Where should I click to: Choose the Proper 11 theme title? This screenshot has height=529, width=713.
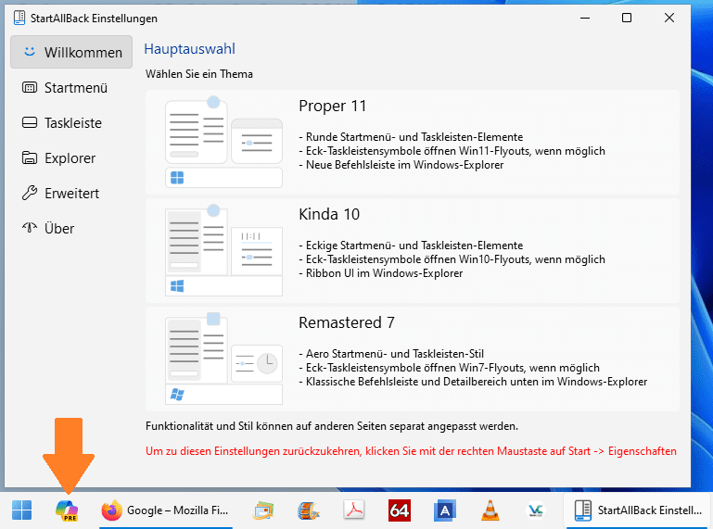coord(333,106)
